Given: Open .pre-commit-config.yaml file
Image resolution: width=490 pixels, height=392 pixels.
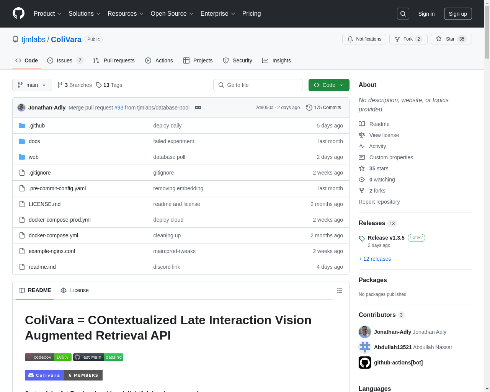Looking at the screenshot, I should pos(57,188).
